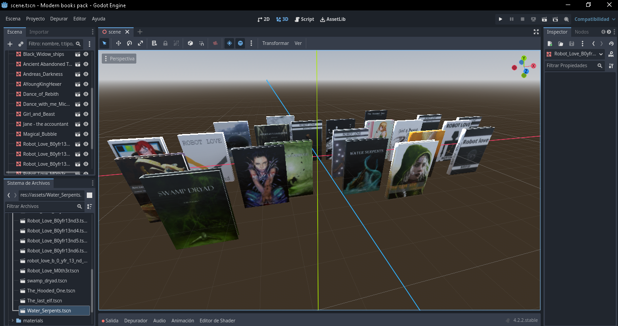This screenshot has width=618, height=326.
Task: Switch to the Rotate Mode tool
Action: click(130, 43)
